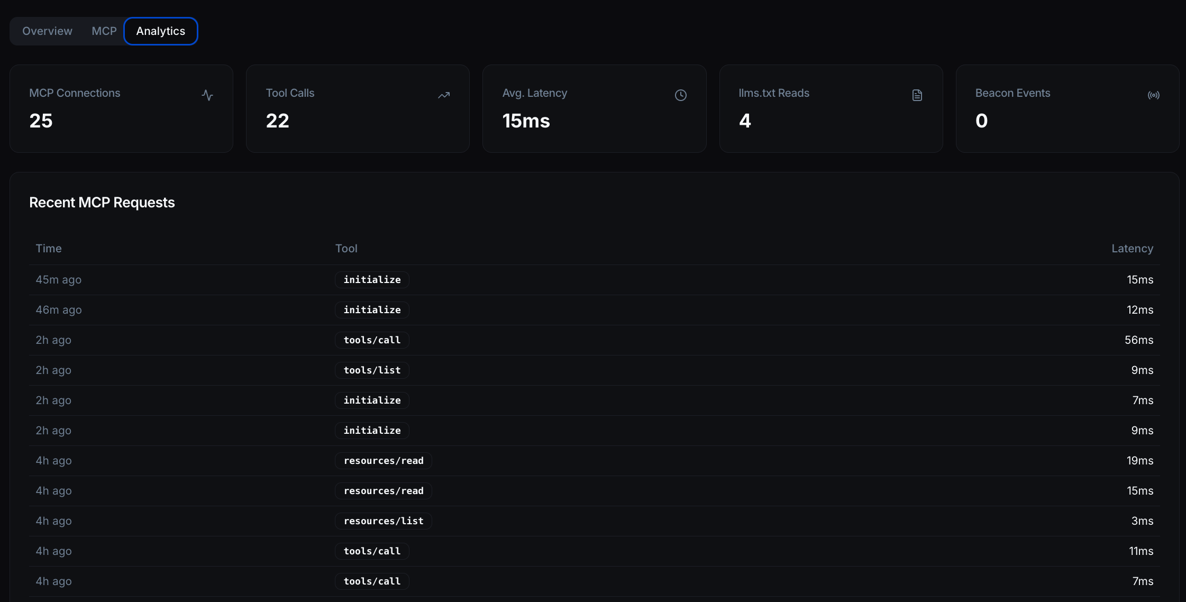Select the MCP Connections stat card

coord(121,108)
